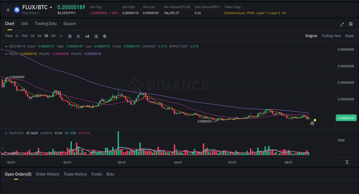This screenshot has width=359, height=194.
Task: Click the yellow dot marker on chart
Action: 315,120
